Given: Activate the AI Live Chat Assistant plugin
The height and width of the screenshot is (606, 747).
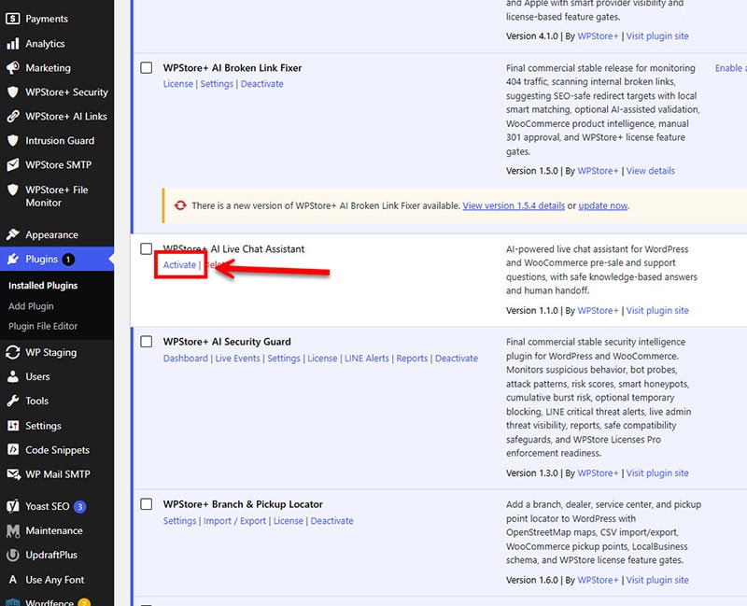Looking at the screenshot, I should coord(179,265).
